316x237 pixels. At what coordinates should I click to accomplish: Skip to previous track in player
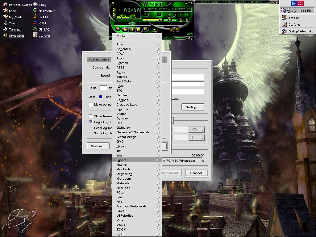[118, 29]
